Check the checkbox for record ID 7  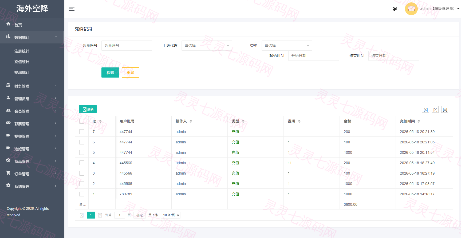click(x=82, y=132)
